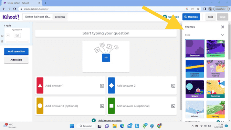Click the taskbar Pencarian search box
231x130 pixels.
86,126
